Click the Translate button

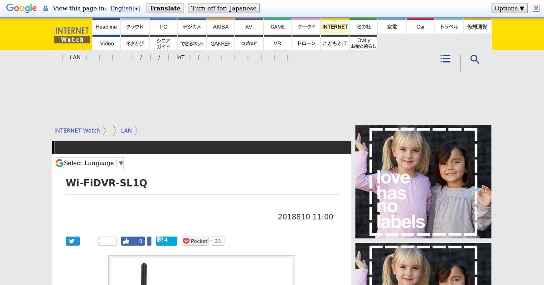[x=165, y=8]
